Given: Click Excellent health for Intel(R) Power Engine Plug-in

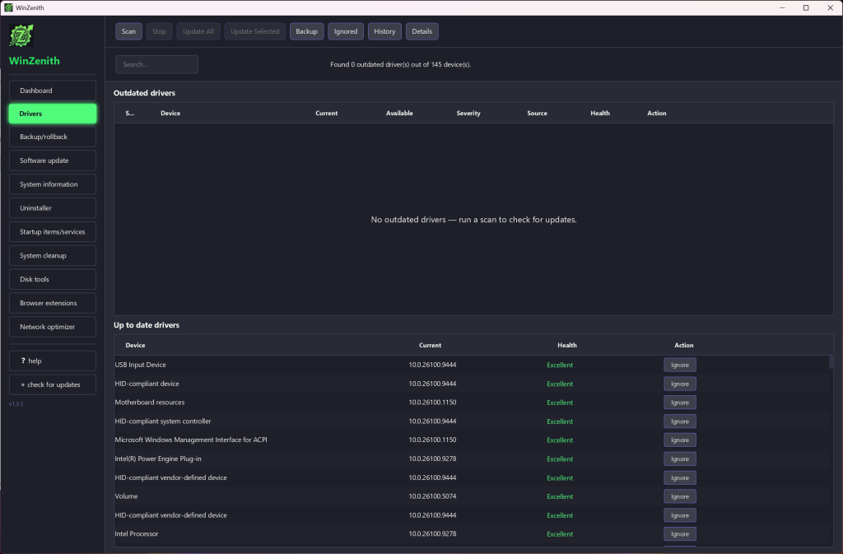Looking at the screenshot, I should pyautogui.click(x=560, y=459).
